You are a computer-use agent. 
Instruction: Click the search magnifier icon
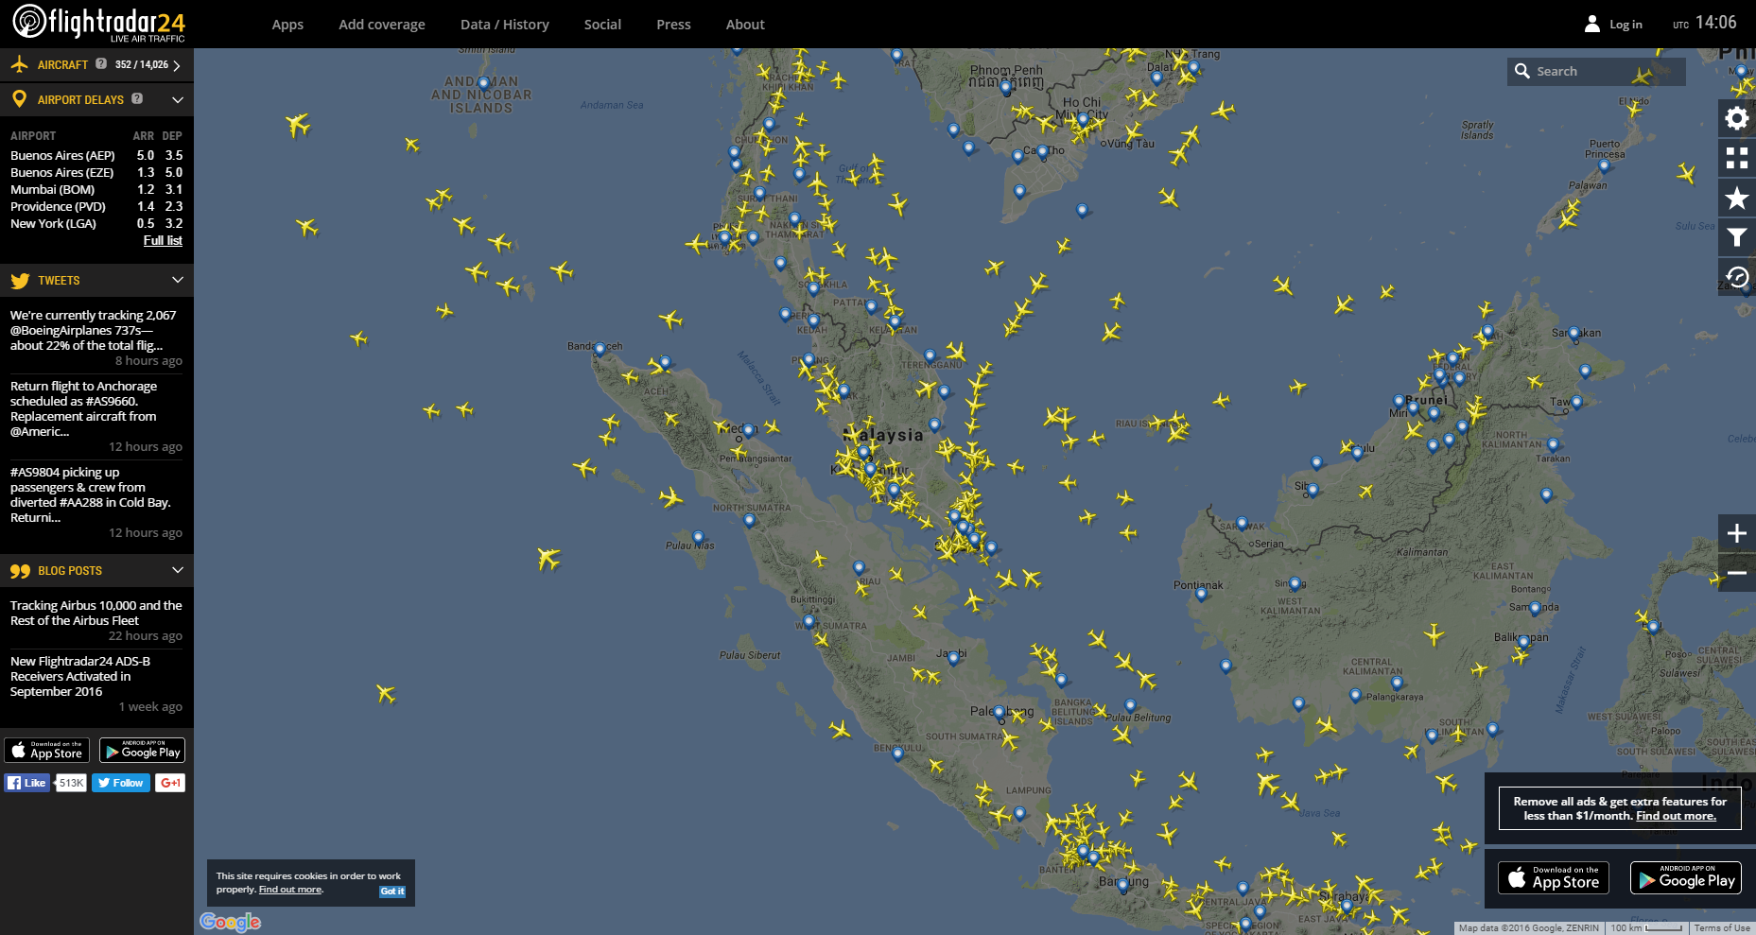pos(1521,71)
